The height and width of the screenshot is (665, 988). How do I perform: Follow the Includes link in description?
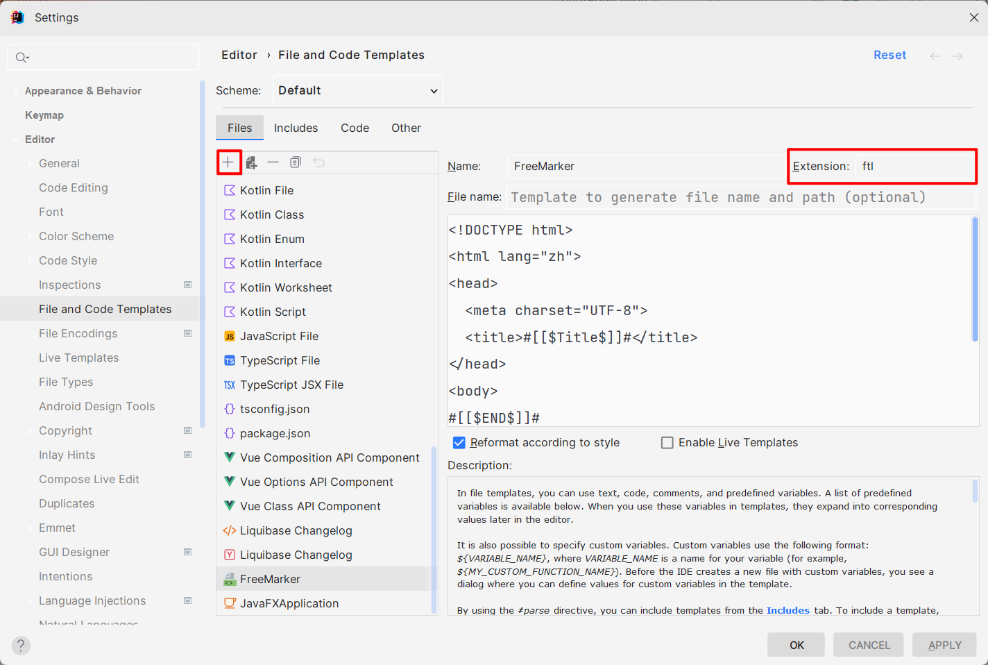coord(787,610)
